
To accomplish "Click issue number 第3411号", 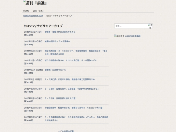I will (28, 82).
